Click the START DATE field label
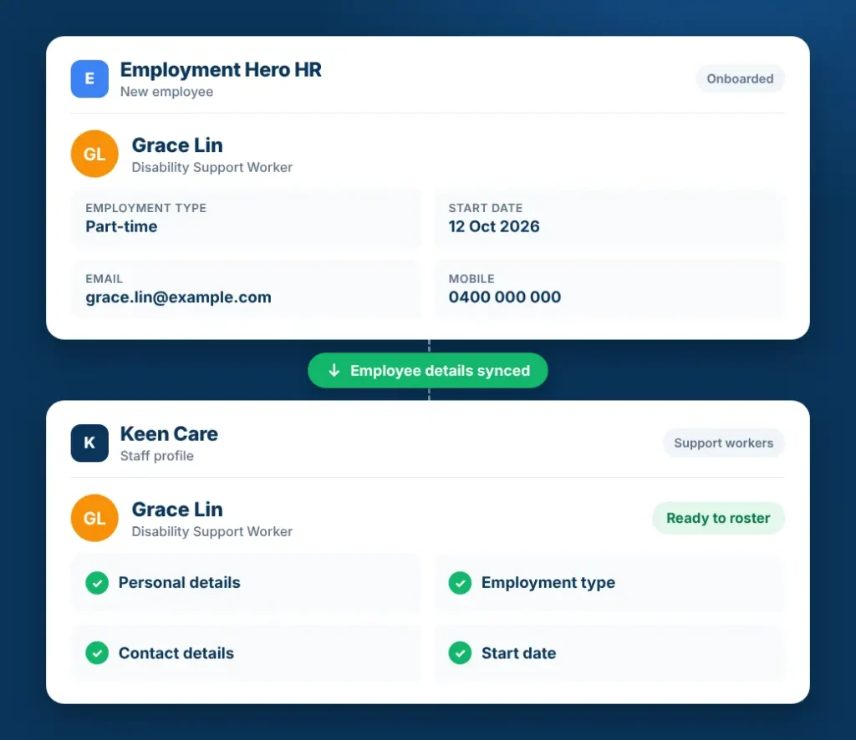856x740 pixels. pyautogui.click(x=486, y=208)
